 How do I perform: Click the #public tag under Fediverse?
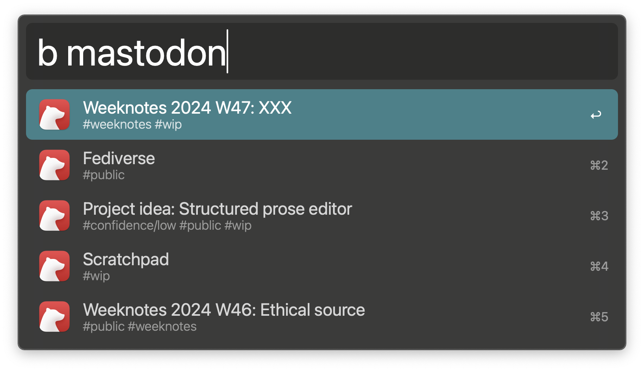104,175
